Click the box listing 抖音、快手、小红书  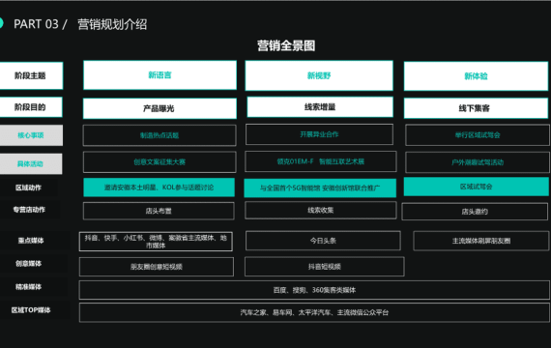(x=156, y=242)
